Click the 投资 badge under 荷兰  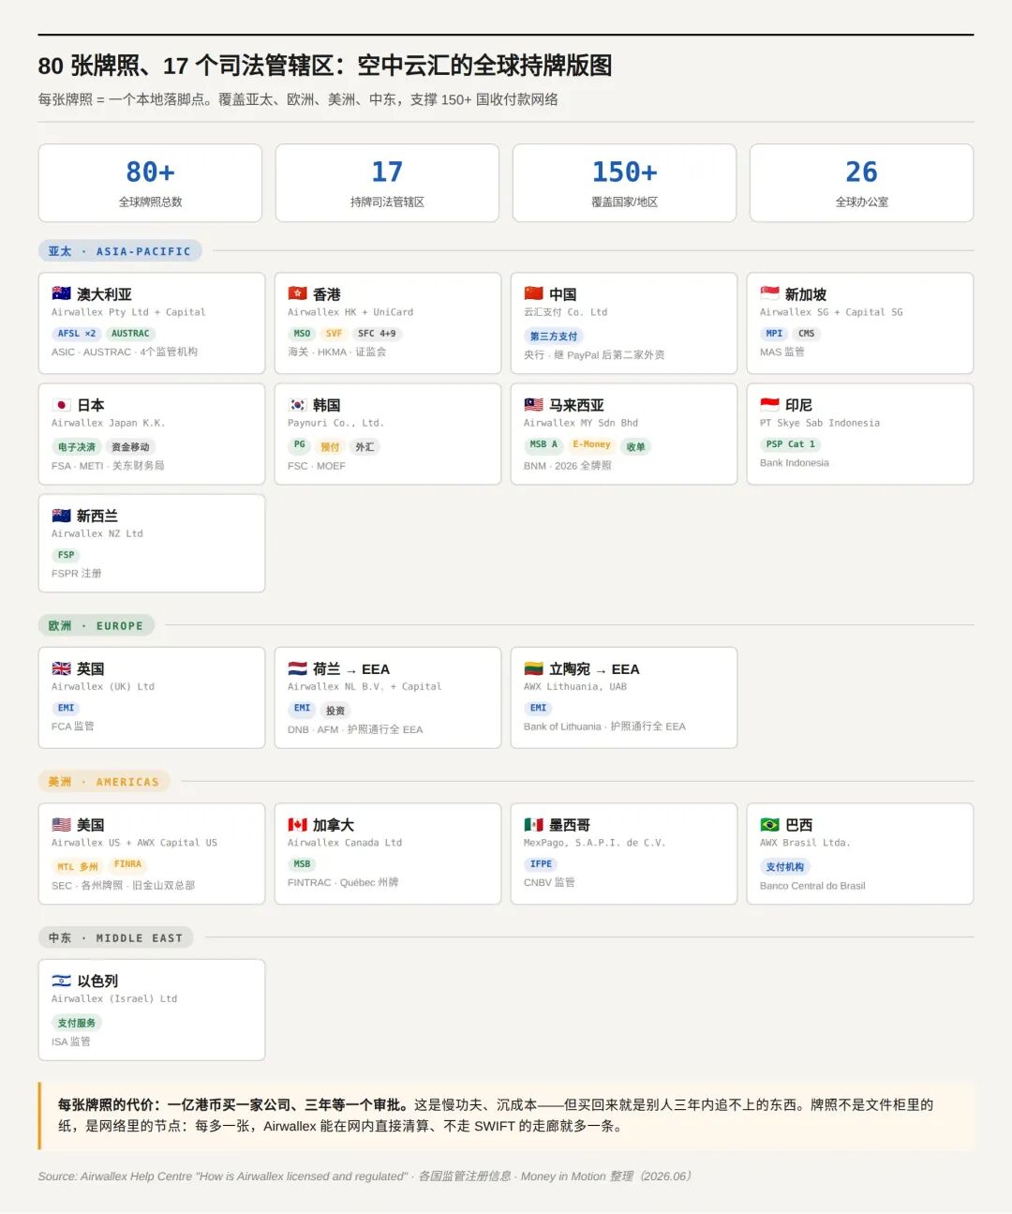click(335, 711)
